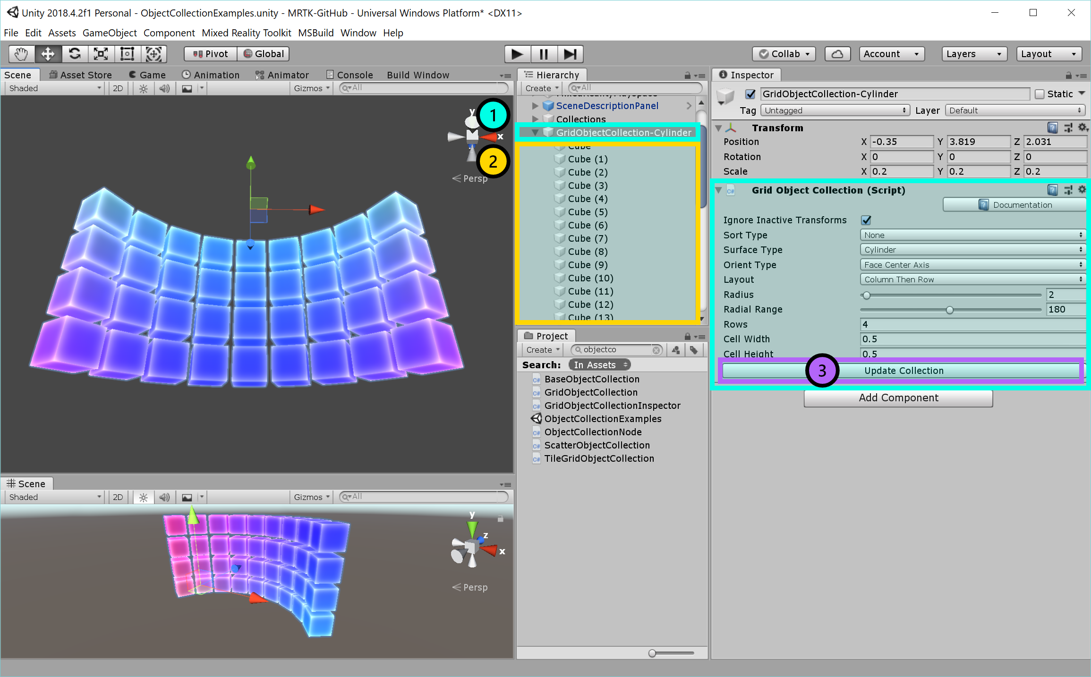The width and height of the screenshot is (1091, 677).
Task: Open Sort Type dropdown menu
Action: 971,235
